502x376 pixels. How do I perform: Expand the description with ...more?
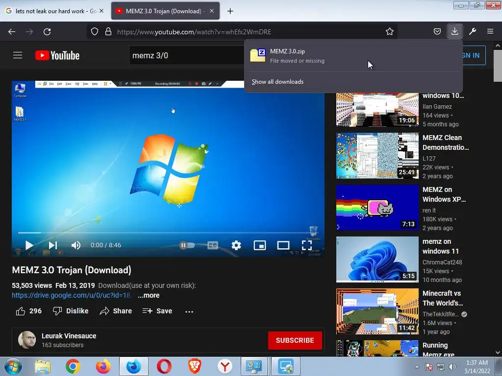pos(149,295)
